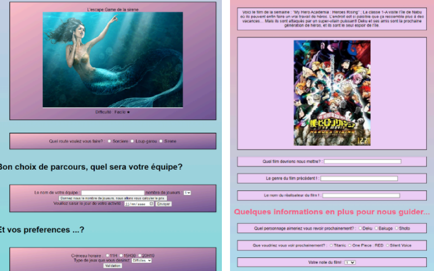The width and height of the screenshot is (434, 271).
Task: Click label 'Que voudriez vous voir prochainement?'
Action: tap(290, 246)
